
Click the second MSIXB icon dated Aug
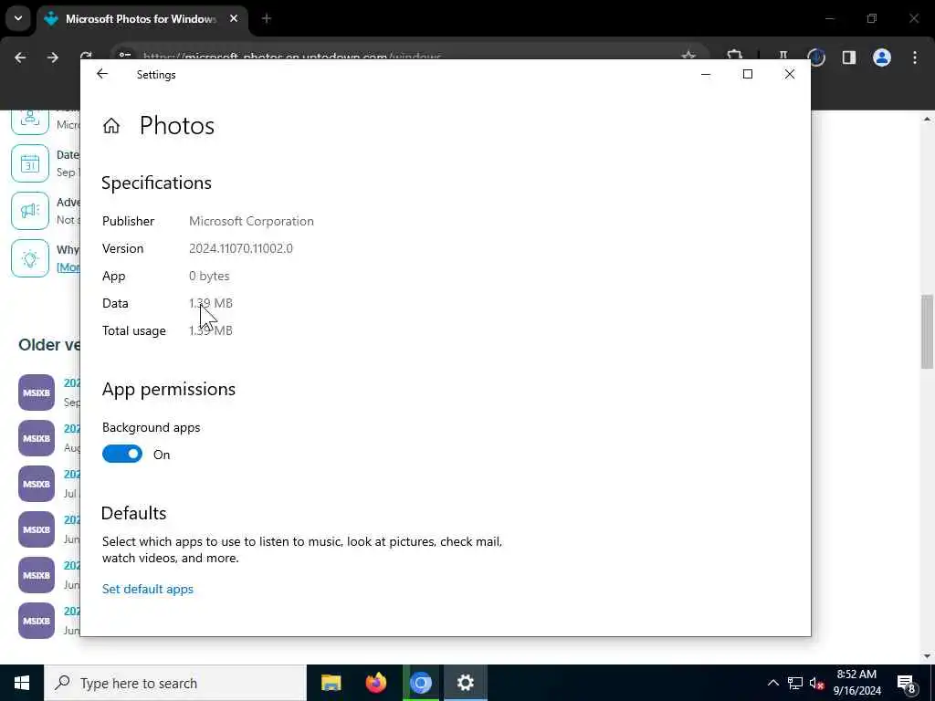37,438
